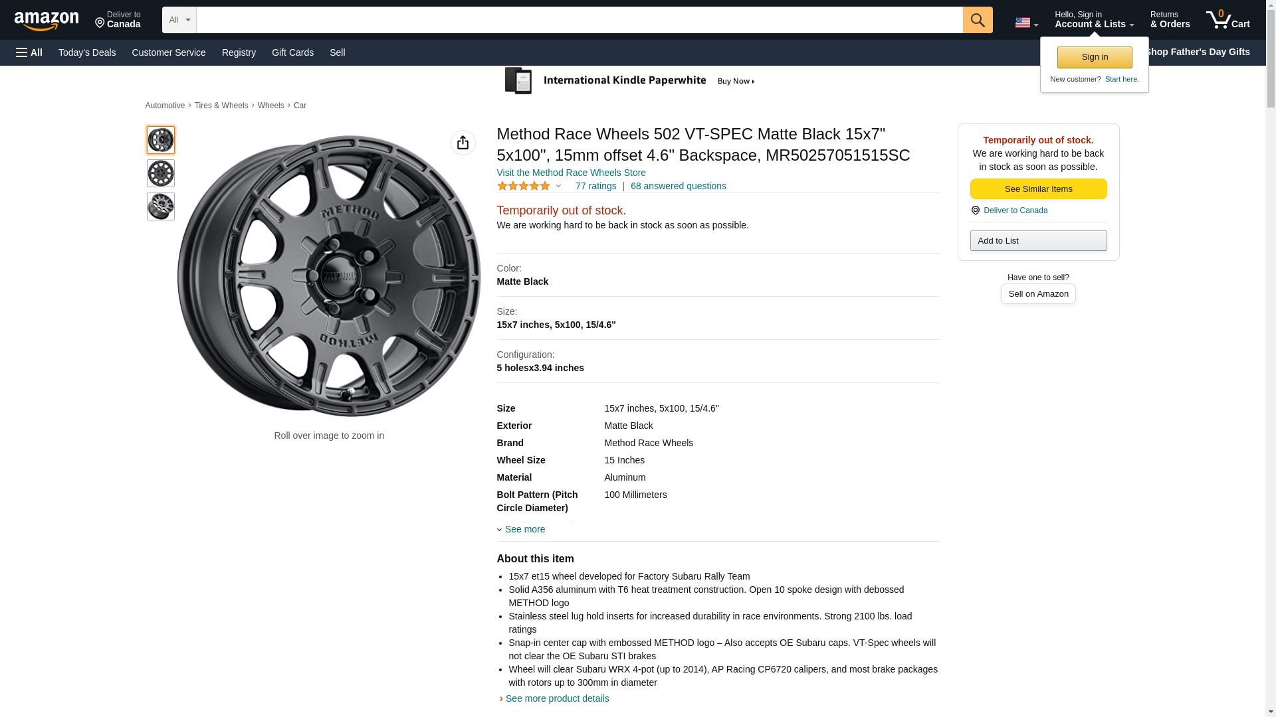Open the shopping cart
The image size is (1276, 717).
click(1227, 20)
